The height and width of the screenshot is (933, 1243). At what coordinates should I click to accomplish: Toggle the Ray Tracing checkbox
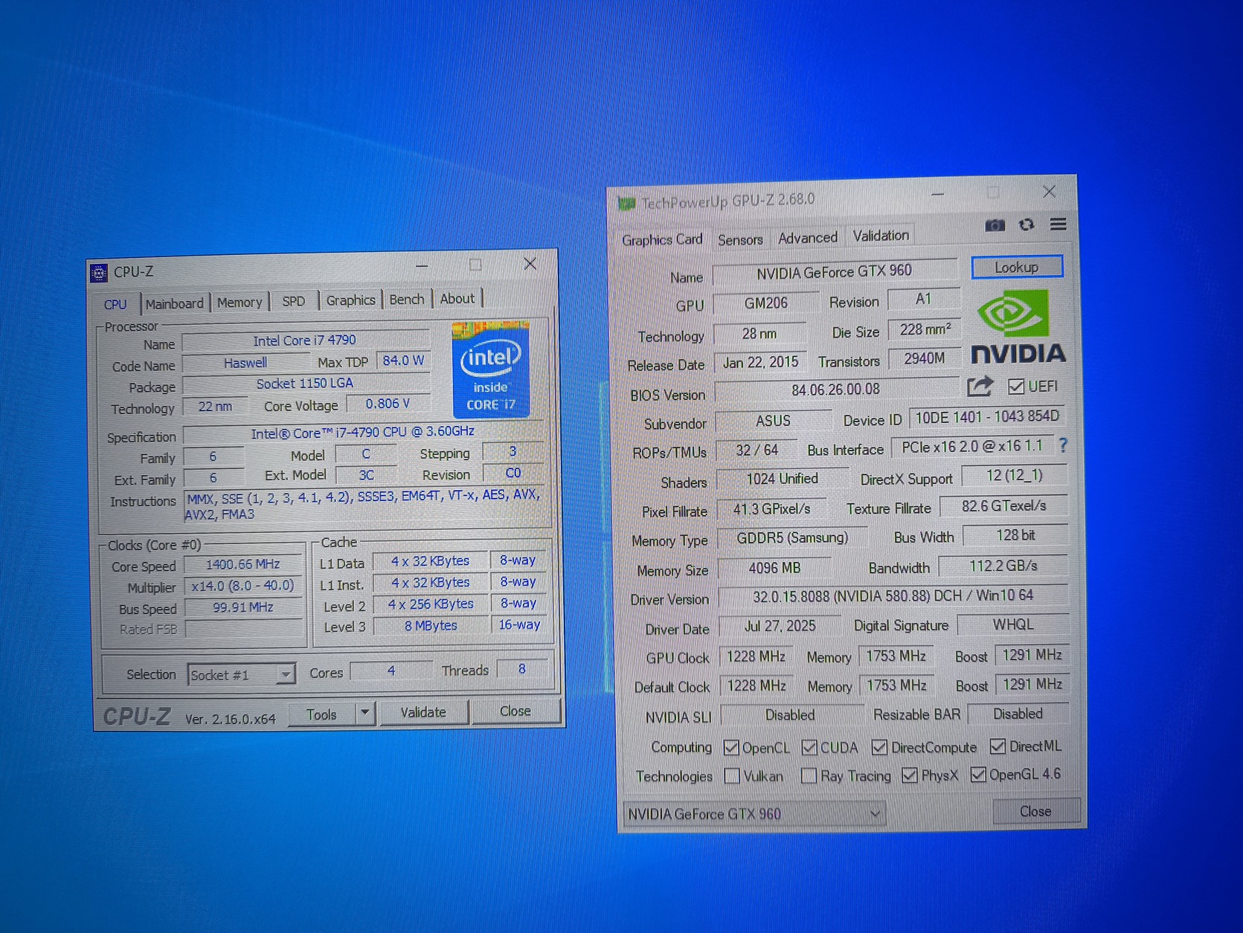[x=809, y=776]
